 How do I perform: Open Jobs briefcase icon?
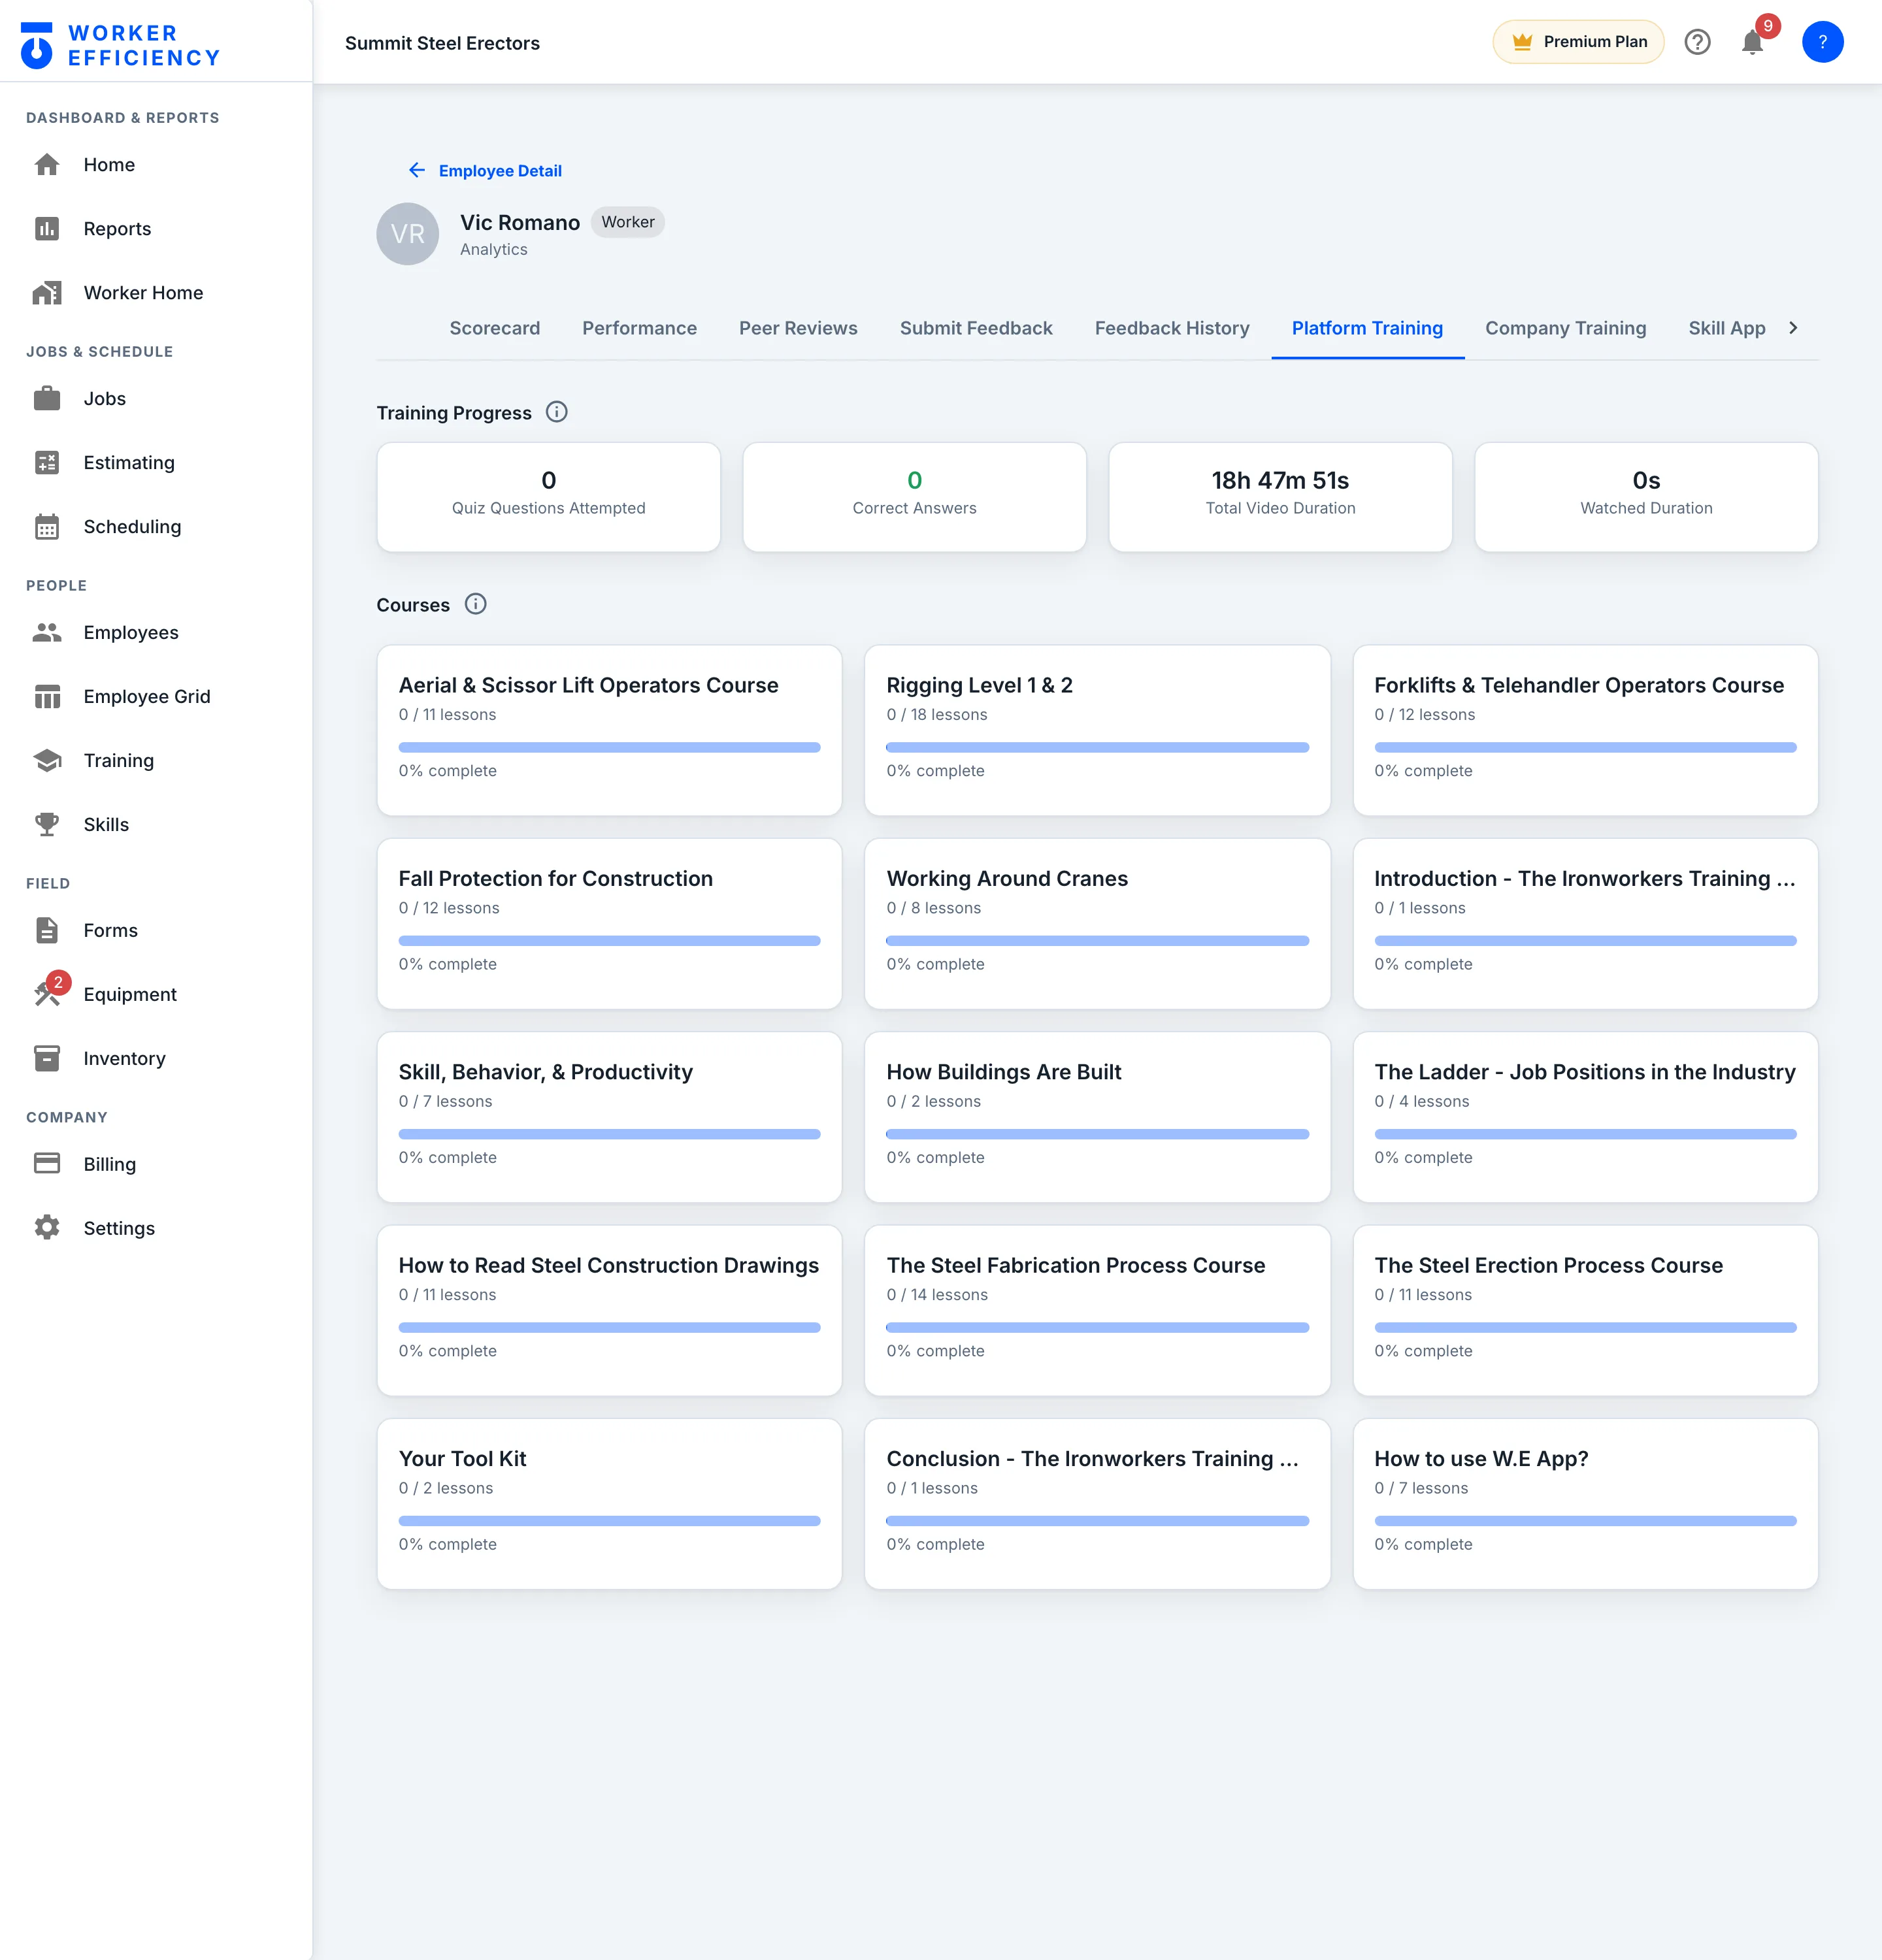click(x=47, y=399)
